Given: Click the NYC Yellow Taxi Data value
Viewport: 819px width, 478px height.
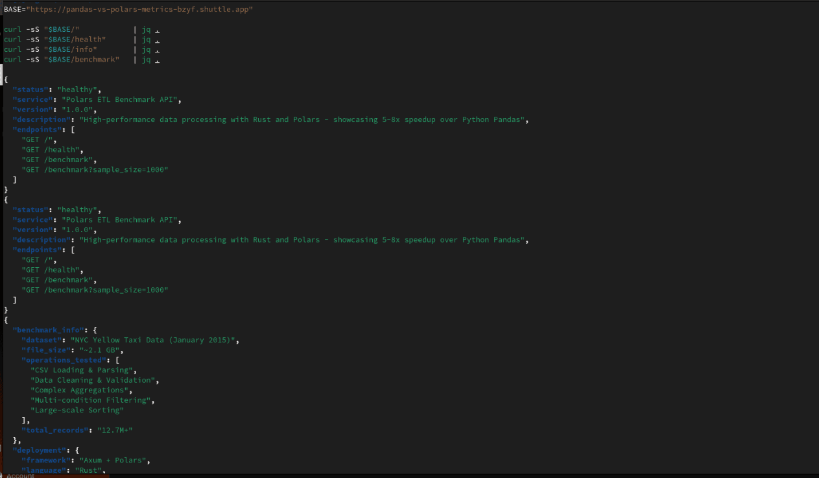Looking at the screenshot, I should pyautogui.click(x=155, y=340).
